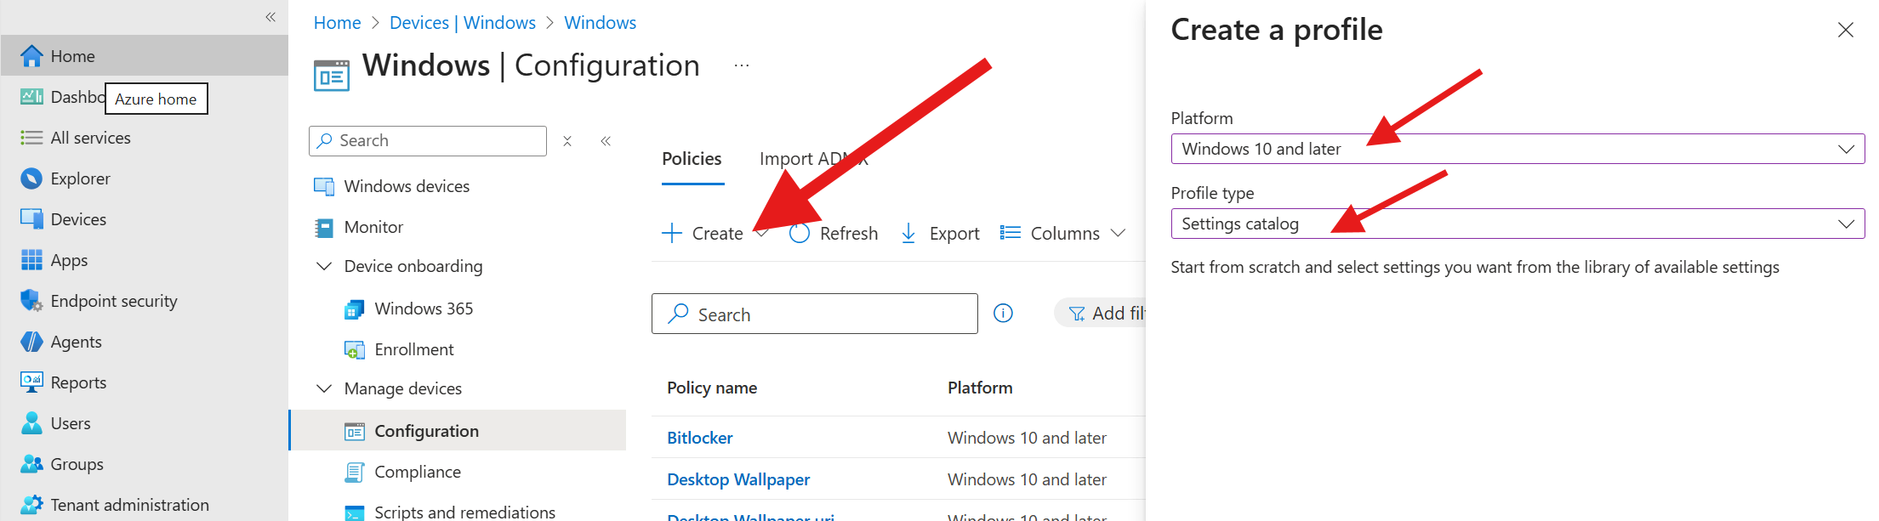Click the Windows breadcrumb link

point(600,23)
